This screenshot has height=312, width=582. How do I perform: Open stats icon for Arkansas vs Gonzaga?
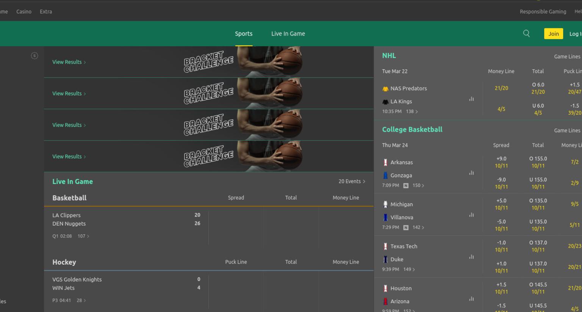tap(471, 173)
